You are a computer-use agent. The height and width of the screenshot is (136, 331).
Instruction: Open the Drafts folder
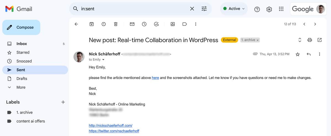[x=22, y=79]
